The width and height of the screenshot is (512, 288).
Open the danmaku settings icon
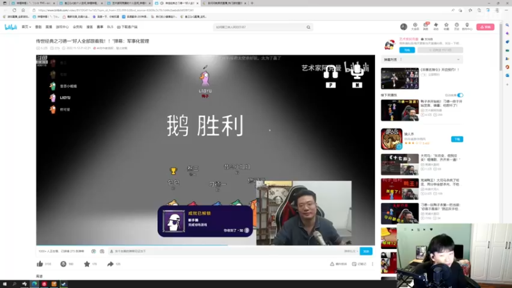pyautogui.click(x=102, y=251)
